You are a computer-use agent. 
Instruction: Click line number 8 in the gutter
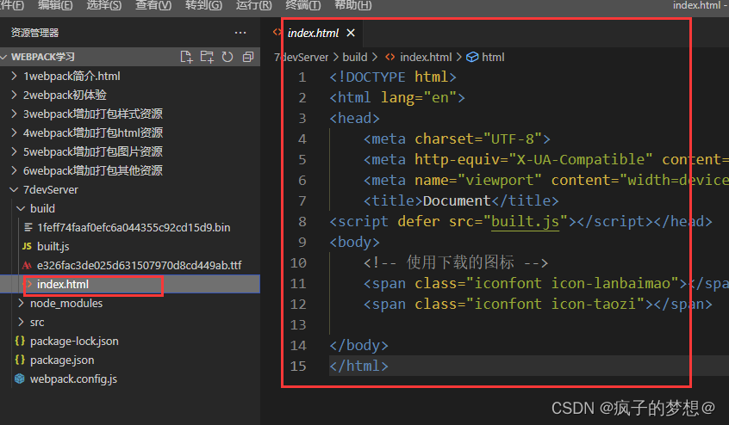coord(302,221)
